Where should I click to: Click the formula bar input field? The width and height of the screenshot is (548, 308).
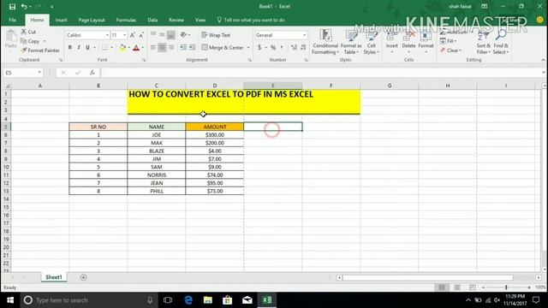(x=320, y=73)
